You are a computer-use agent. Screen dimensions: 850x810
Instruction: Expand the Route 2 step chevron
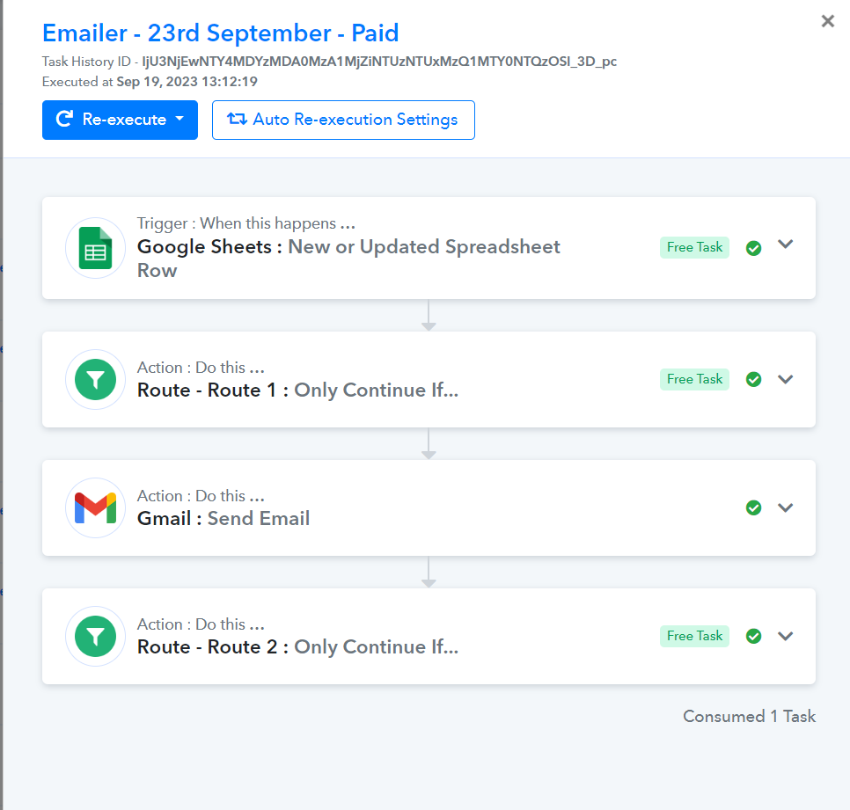click(x=786, y=636)
